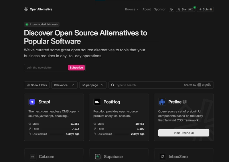This screenshot has height=162, width=229.
Task: Open the PostHog card title
Action: coord(112,102)
